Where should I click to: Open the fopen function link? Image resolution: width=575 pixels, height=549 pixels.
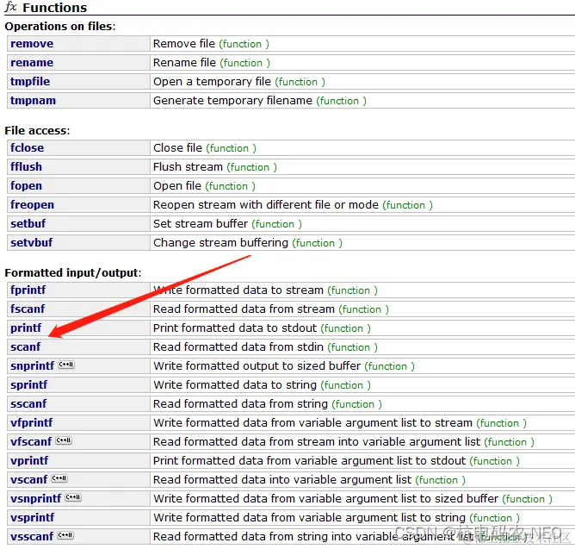tap(26, 186)
